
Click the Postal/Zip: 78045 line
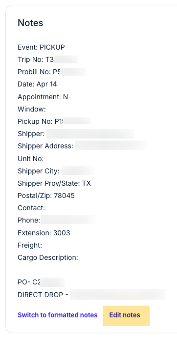(46, 196)
